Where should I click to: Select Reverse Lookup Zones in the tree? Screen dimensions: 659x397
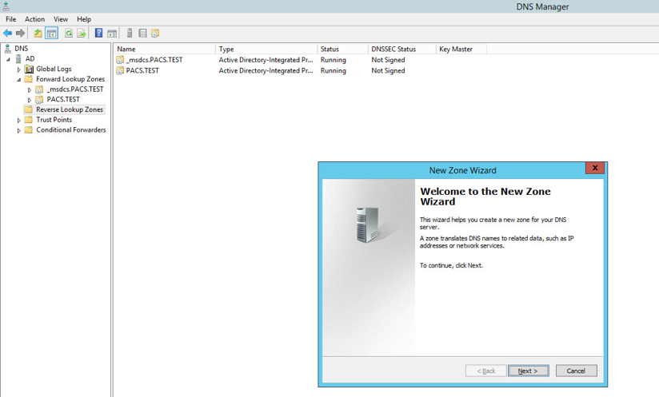coord(70,109)
